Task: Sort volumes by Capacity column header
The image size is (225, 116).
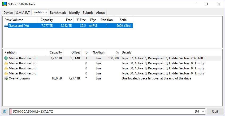Action: pyautogui.click(x=46, y=20)
